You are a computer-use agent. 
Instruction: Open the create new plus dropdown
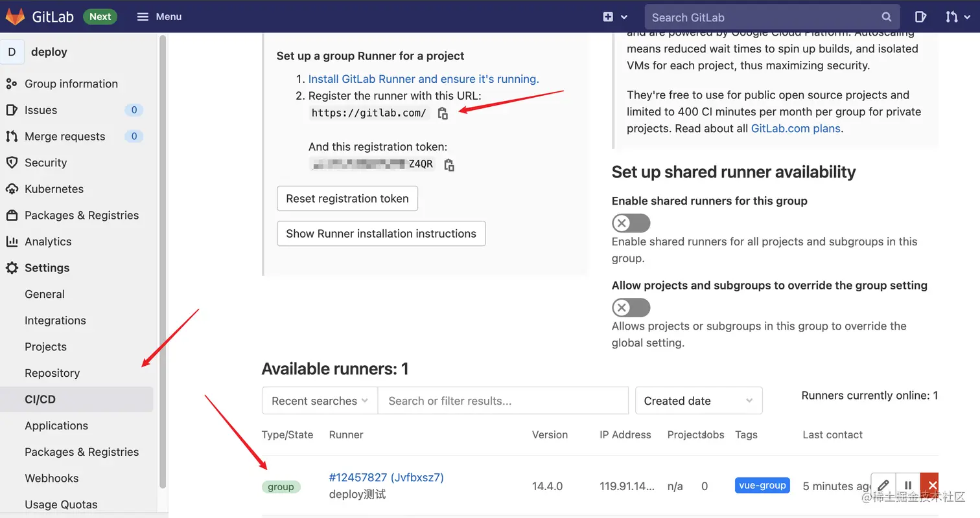point(615,17)
